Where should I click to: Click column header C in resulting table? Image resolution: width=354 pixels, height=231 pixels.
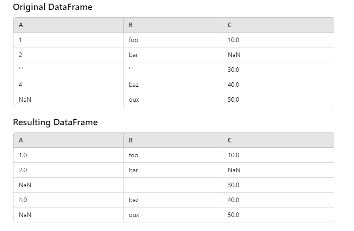click(x=230, y=140)
